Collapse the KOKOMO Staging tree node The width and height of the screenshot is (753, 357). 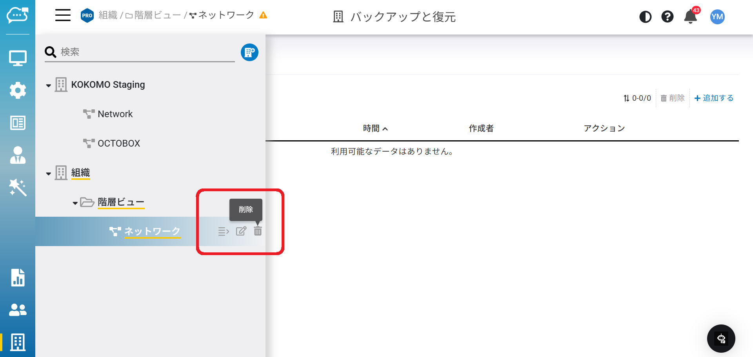tap(49, 85)
